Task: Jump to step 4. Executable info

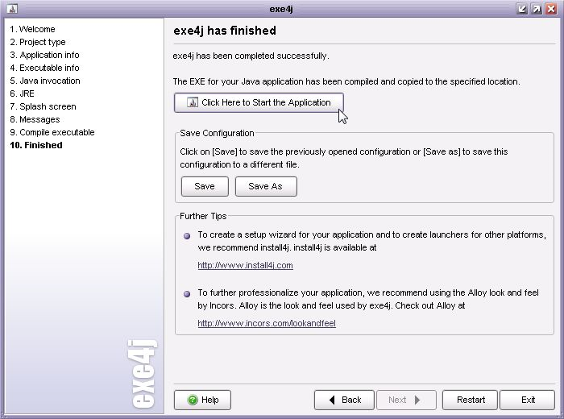Action: tap(44, 68)
